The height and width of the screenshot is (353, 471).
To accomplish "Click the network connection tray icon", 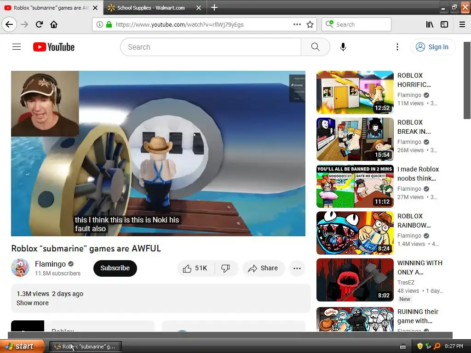I will tap(428, 346).
